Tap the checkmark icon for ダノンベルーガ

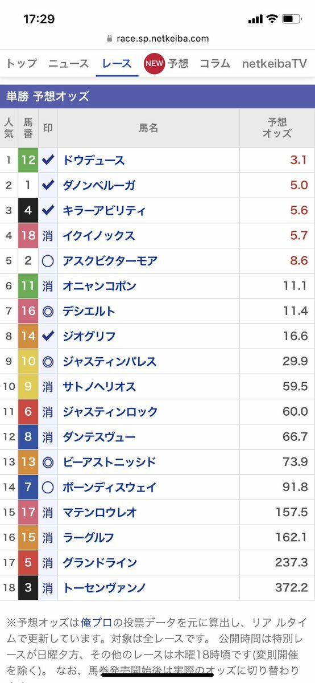click(x=48, y=185)
